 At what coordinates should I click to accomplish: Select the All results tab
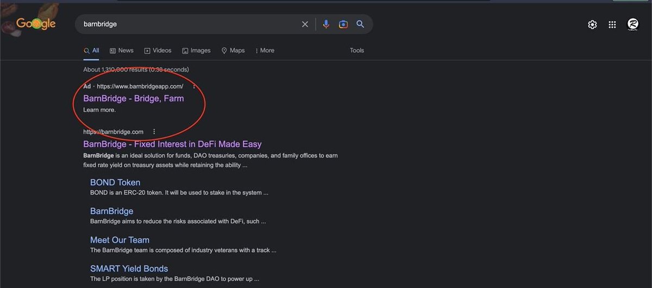(91, 50)
